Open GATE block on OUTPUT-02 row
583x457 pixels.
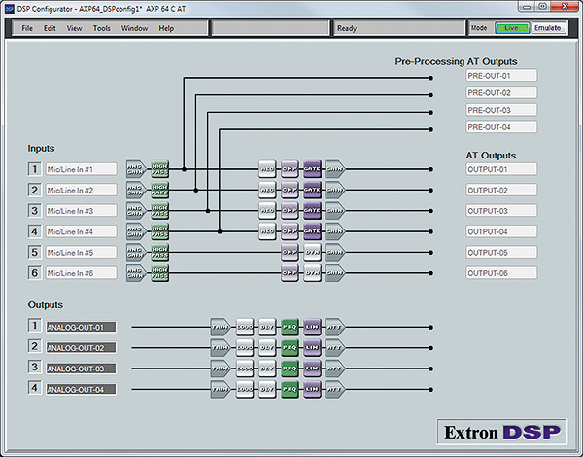312,190
